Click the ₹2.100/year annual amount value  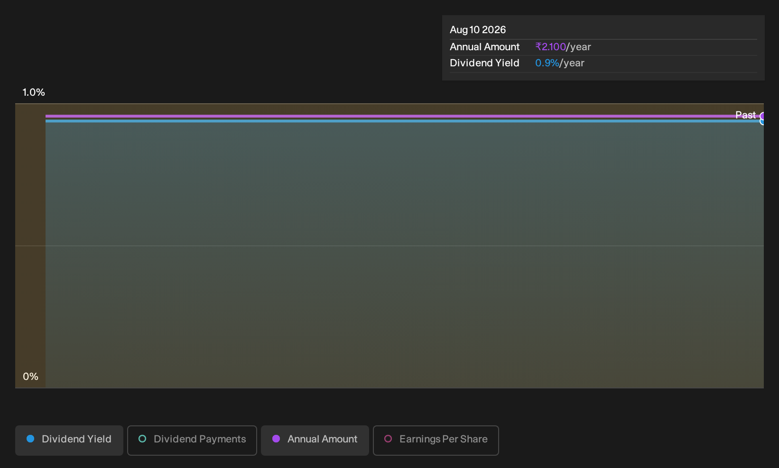[563, 47]
